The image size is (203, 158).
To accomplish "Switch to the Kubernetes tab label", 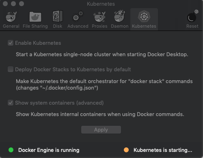I will pos(144,26).
